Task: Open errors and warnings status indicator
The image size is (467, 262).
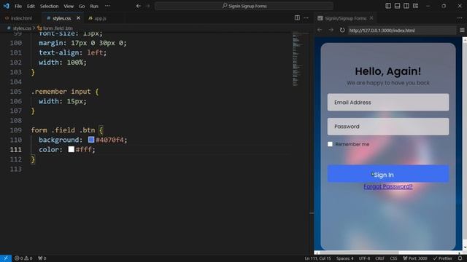Action: [23, 258]
